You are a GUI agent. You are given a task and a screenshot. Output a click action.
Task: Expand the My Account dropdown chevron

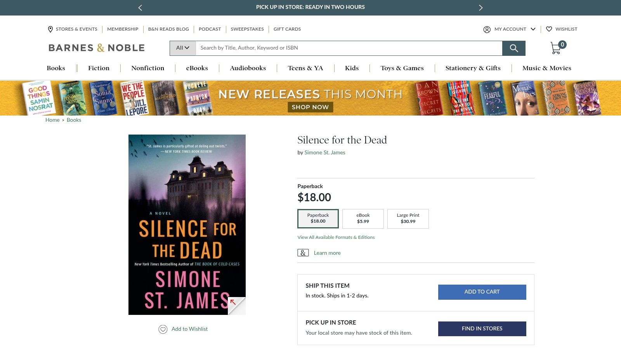click(x=533, y=29)
